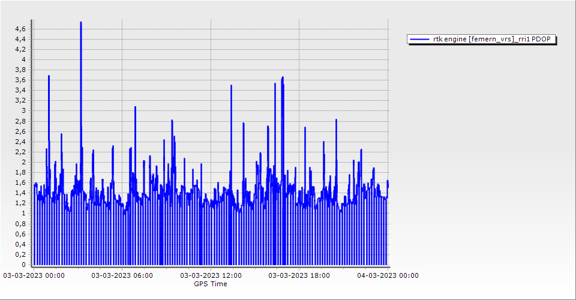This screenshot has width=576, height=300.
Task: Click x-axis label "03-03-2023 06:00"
Action: click(122, 275)
